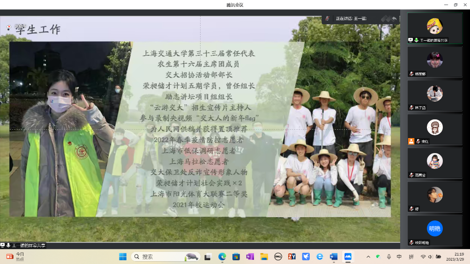The height and width of the screenshot is (264, 470).
Task: Open the ZY app in the taskbar
Action: click(291, 257)
